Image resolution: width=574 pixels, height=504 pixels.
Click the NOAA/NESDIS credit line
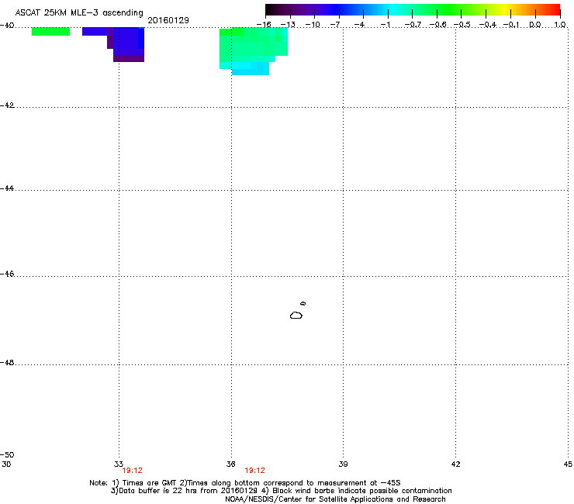(x=335, y=499)
